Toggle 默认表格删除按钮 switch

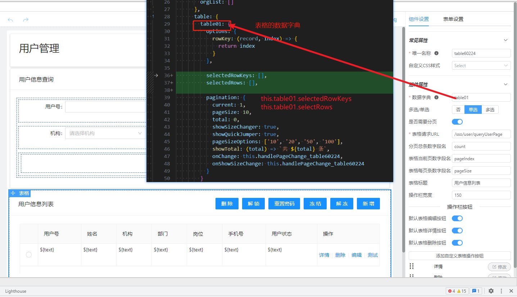(x=457, y=243)
